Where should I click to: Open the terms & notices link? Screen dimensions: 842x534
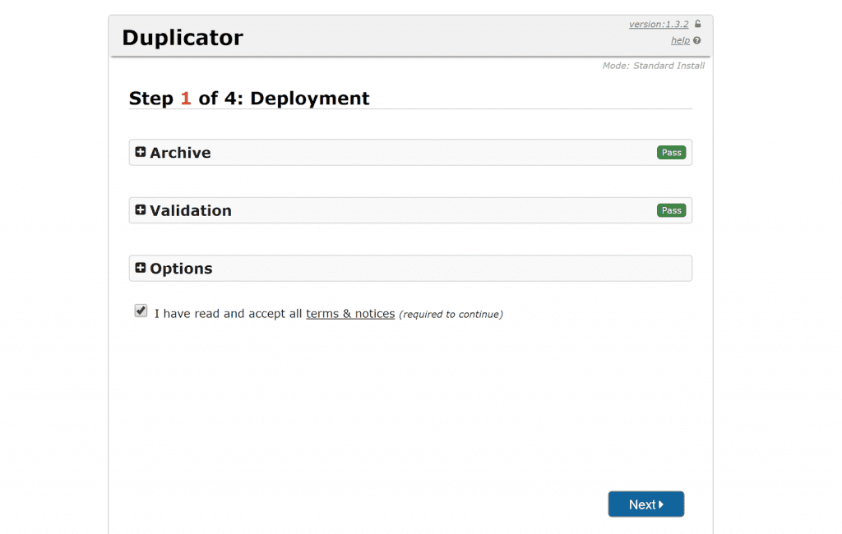tap(350, 314)
